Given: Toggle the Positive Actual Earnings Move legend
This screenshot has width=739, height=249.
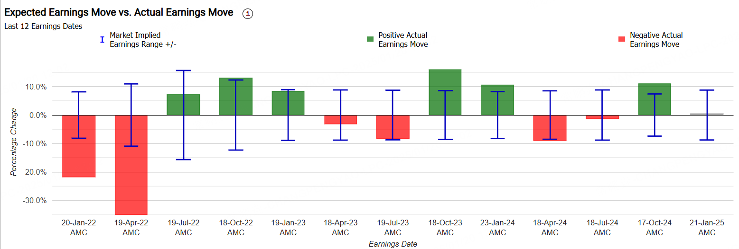Looking at the screenshot, I should click(402, 40).
